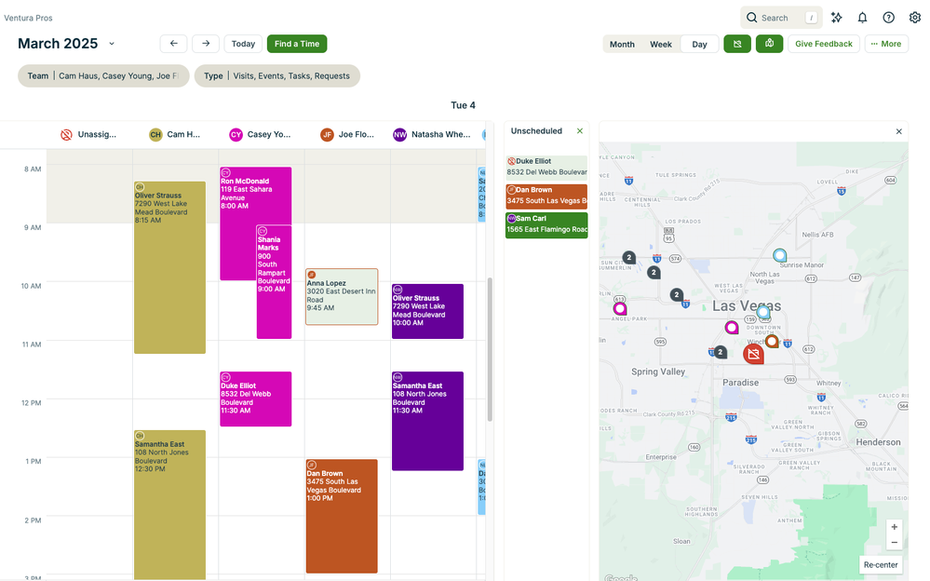Go to previous day with left arrow
The height and width of the screenshot is (581, 930).
click(x=173, y=44)
